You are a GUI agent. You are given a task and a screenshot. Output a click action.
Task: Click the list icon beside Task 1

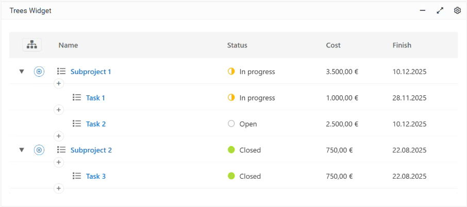(x=77, y=97)
